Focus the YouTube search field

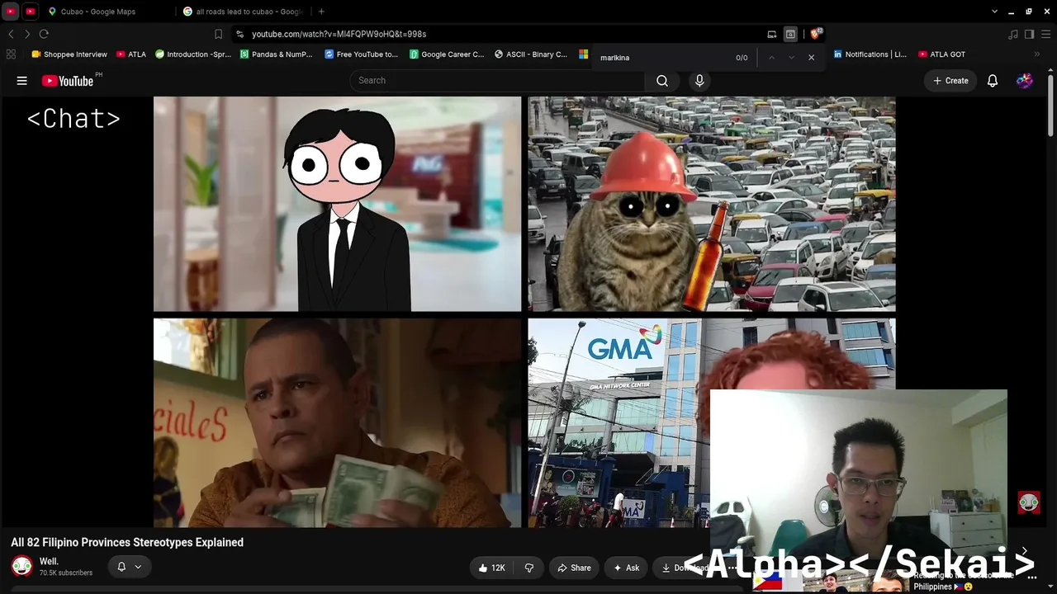click(497, 81)
